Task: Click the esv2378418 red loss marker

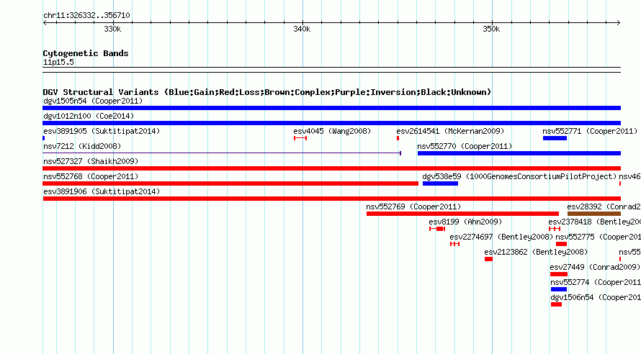Action: (555, 229)
